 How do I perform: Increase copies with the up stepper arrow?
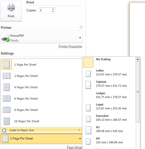pyautogui.click(x=53, y=9)
